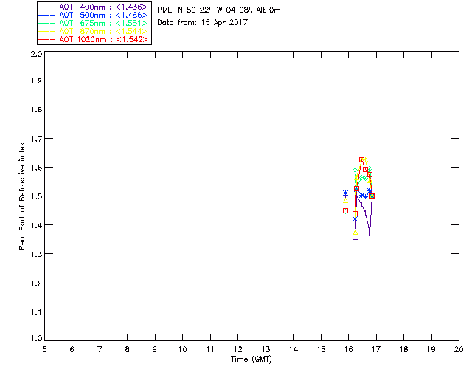The width and height of the screenshot is (472, 378).
Task: Click the leftmost blue asterisk data point
Action: [346, 193]
